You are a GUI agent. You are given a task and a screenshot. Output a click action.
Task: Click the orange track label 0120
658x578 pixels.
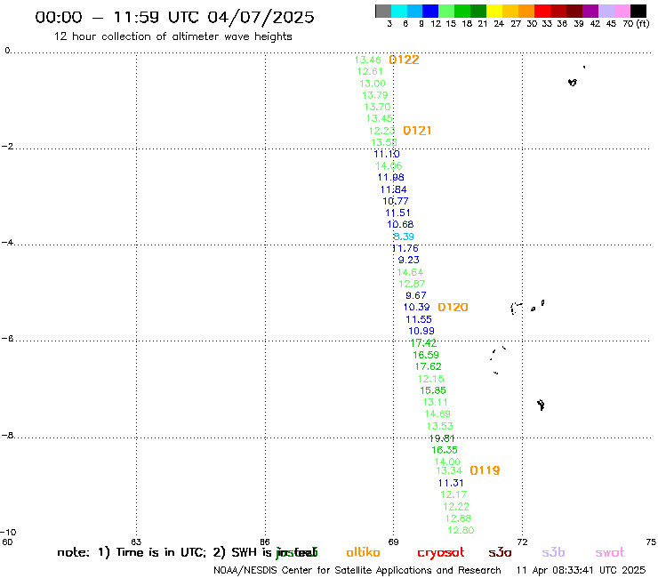click(x=453, y=308)
